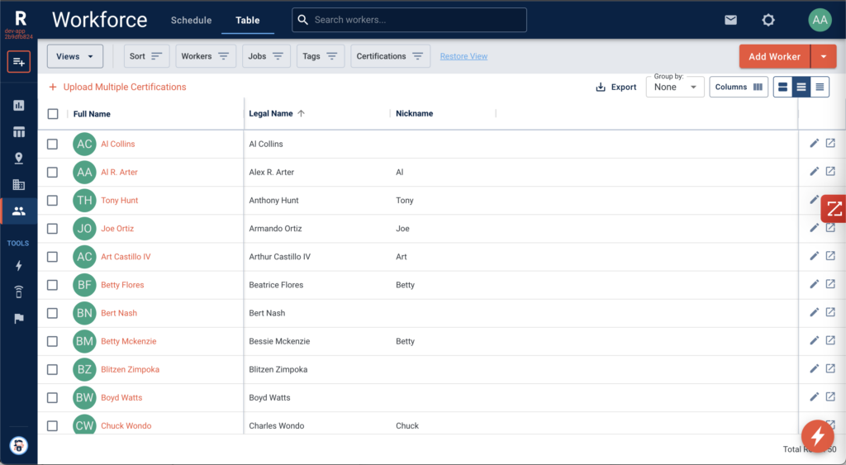Click the Export button
The height and width of the screenshot is (465, 846).
616,87
